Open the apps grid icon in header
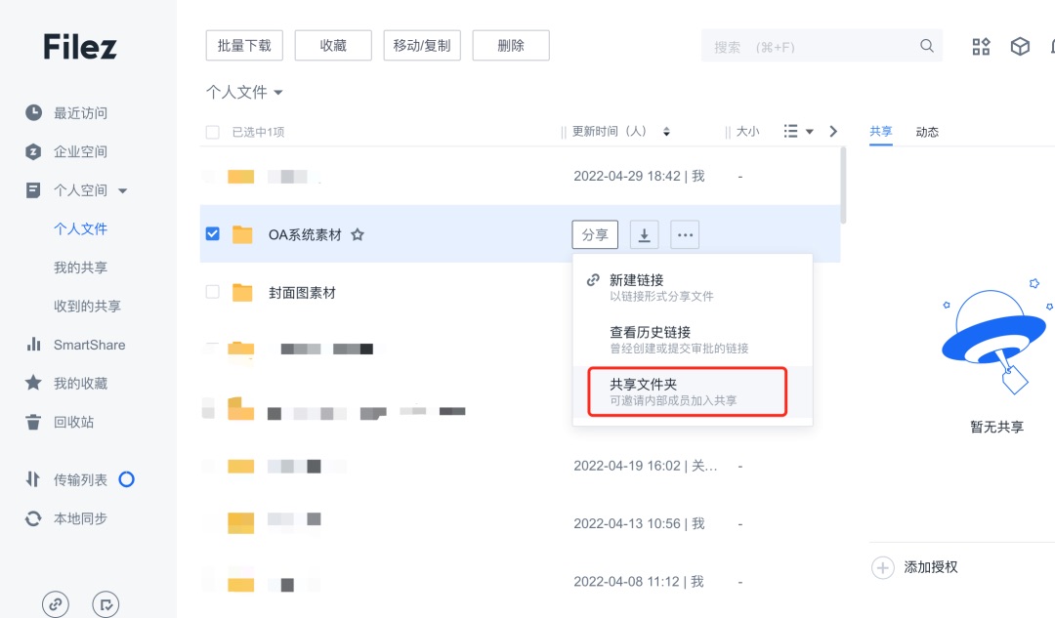1055x618 pixels. (981, 47)
